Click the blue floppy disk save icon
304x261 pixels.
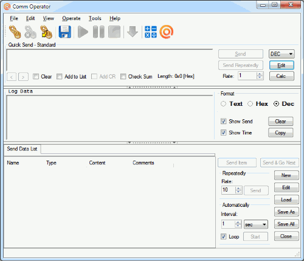(x=65, y=32)
